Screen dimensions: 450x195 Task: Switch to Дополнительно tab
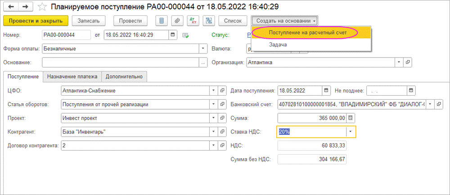(x=124, y=77)
